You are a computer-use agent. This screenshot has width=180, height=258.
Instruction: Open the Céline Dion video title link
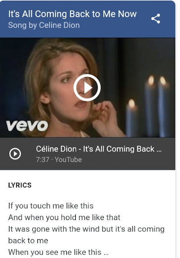pyautogui.click(x=98, y=149)
